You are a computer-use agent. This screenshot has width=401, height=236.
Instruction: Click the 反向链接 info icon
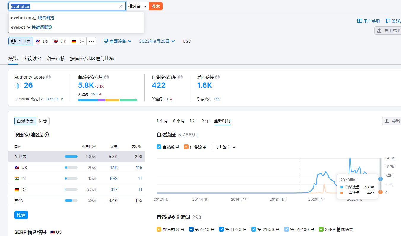(217, 77)
